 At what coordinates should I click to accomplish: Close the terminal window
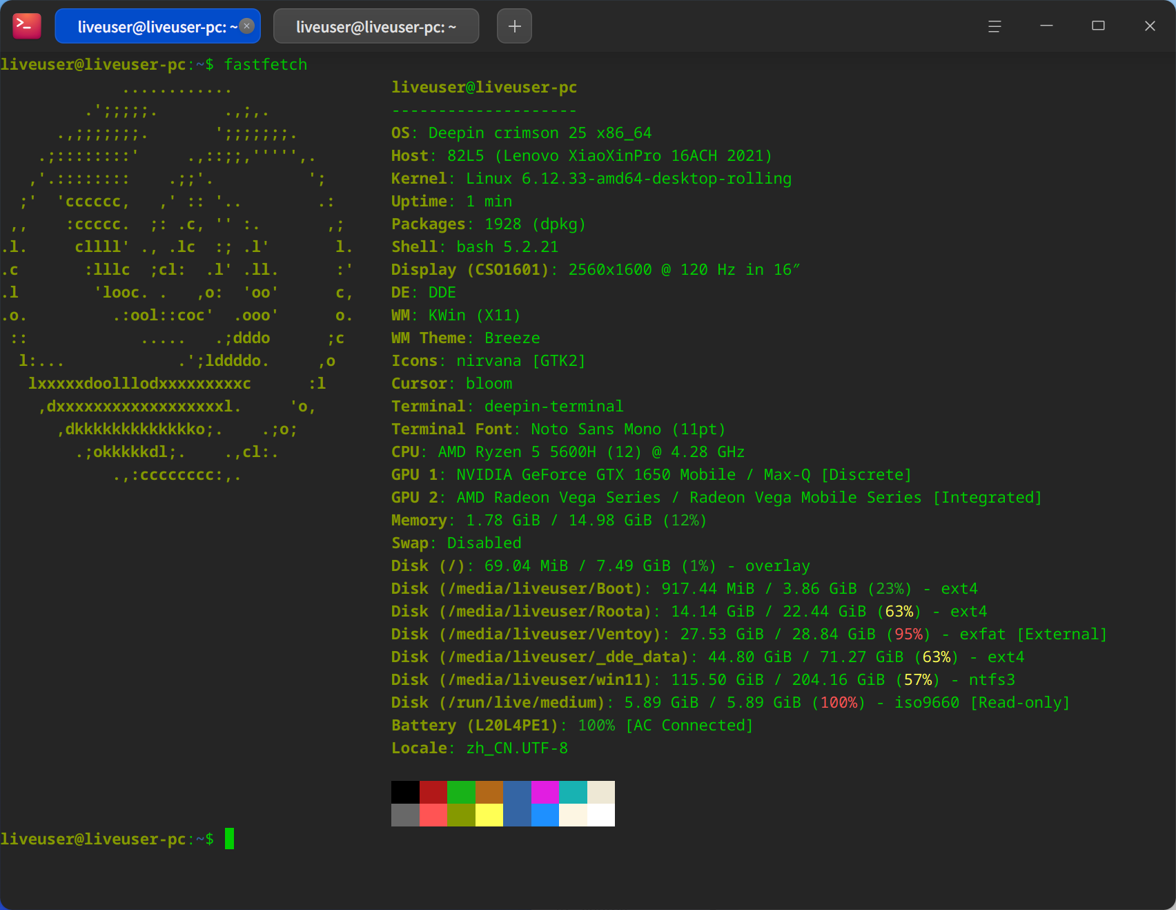pos(1150,26)
